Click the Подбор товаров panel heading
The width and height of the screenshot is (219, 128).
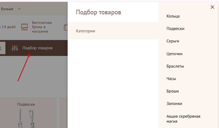click(x=98, y=12)
